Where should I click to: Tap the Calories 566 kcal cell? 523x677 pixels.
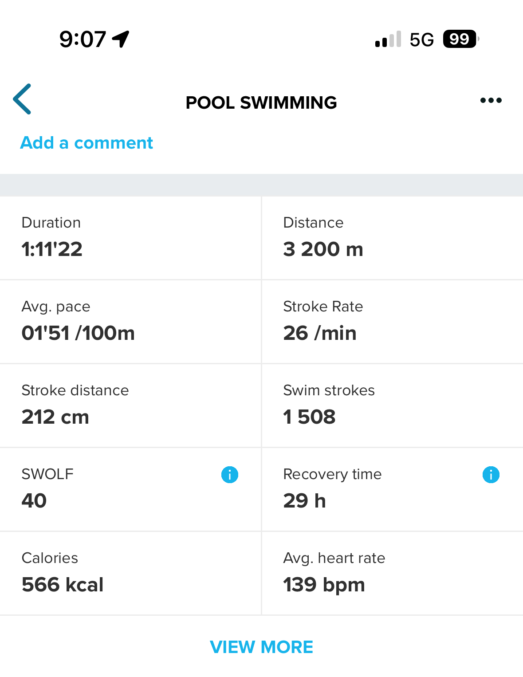[130, 573]
